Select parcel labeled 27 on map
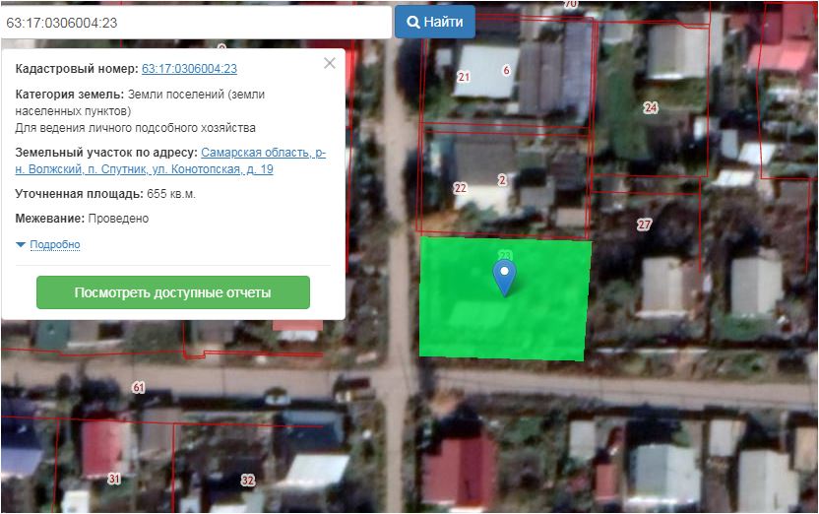This screenshot has width=819, height=514. click(x=644, y=225)
